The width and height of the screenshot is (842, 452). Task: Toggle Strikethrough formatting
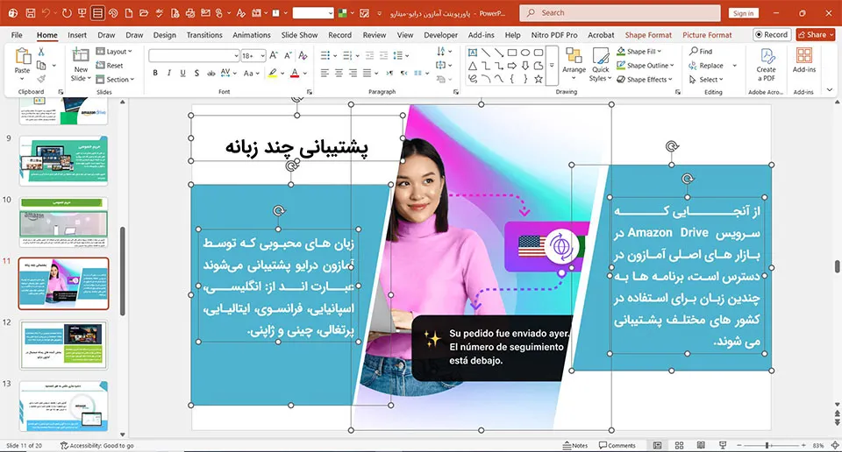point(211,73)
